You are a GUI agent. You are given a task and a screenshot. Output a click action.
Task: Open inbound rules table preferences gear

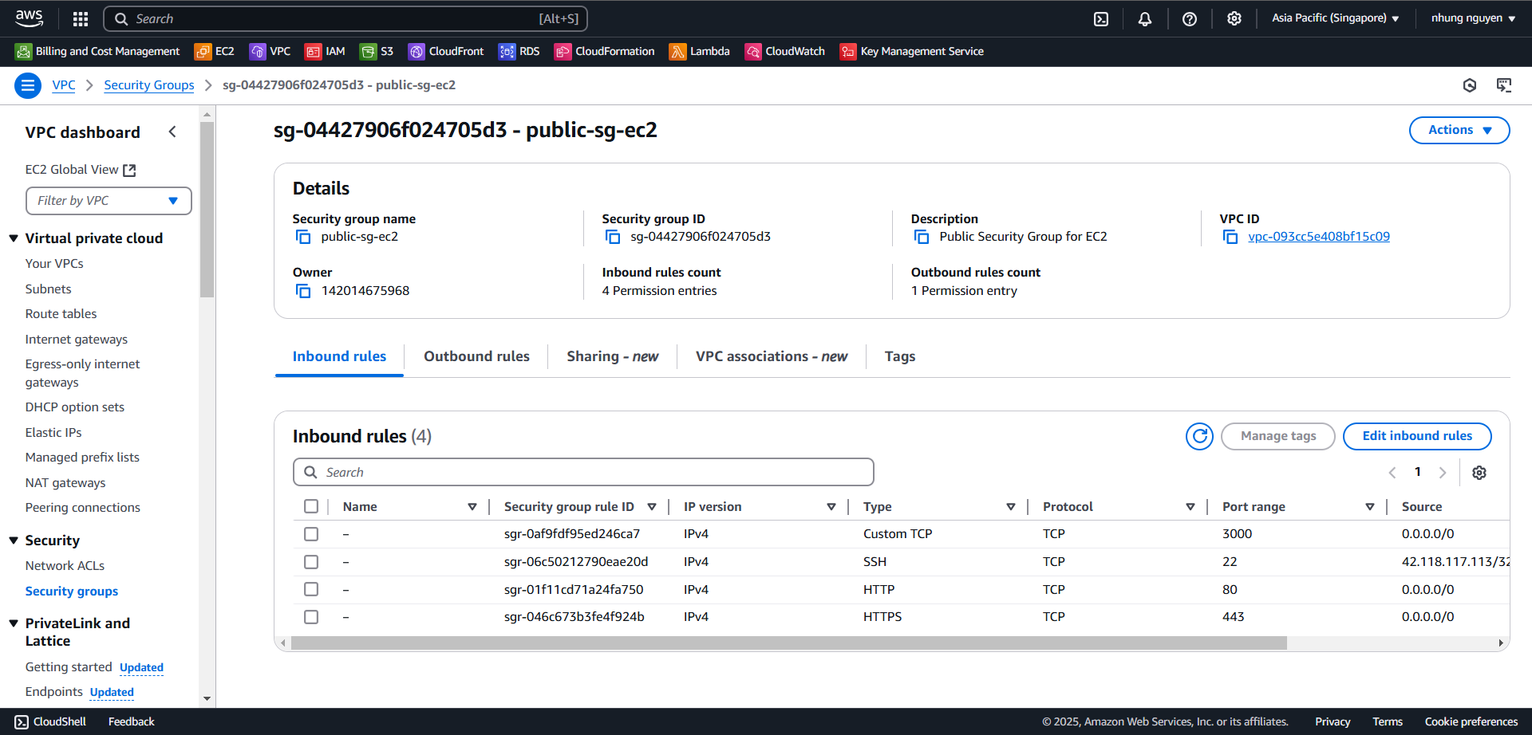[1479, 473]
